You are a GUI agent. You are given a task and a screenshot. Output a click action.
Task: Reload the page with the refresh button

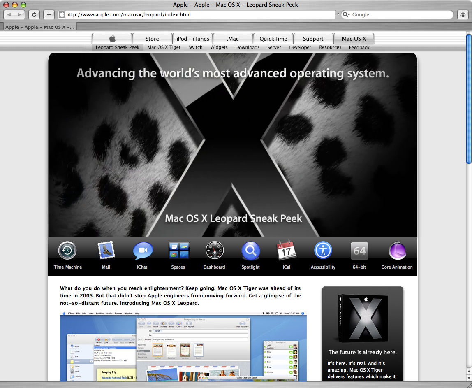click(34, 14)
